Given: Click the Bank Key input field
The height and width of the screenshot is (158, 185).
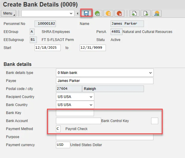Looking at the screenshot, I should point(75,113).
